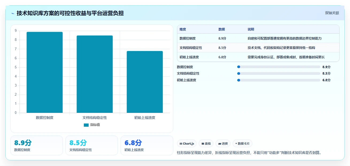Click the 数据控制度 table row cell

coord(188,38)
